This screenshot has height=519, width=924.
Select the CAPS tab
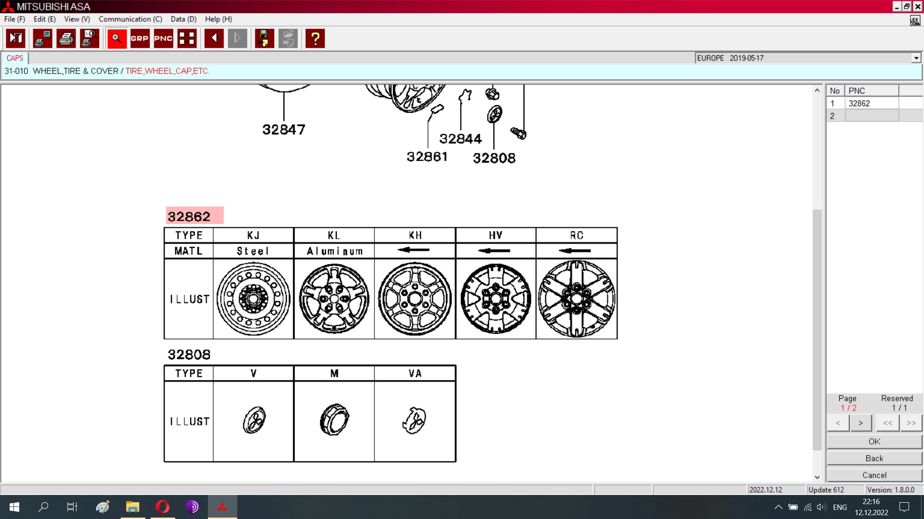(x=15, y=58)
